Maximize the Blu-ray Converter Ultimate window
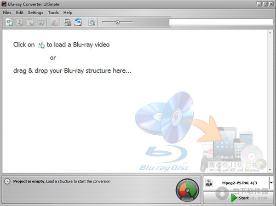 pyautogui.click(x=265, y=4)
